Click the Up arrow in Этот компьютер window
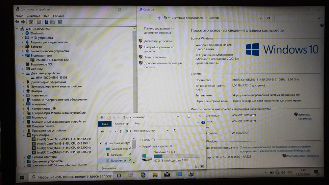329x185 pixels. (120, 131)
